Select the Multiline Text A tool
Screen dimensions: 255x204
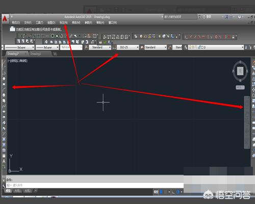4,161
